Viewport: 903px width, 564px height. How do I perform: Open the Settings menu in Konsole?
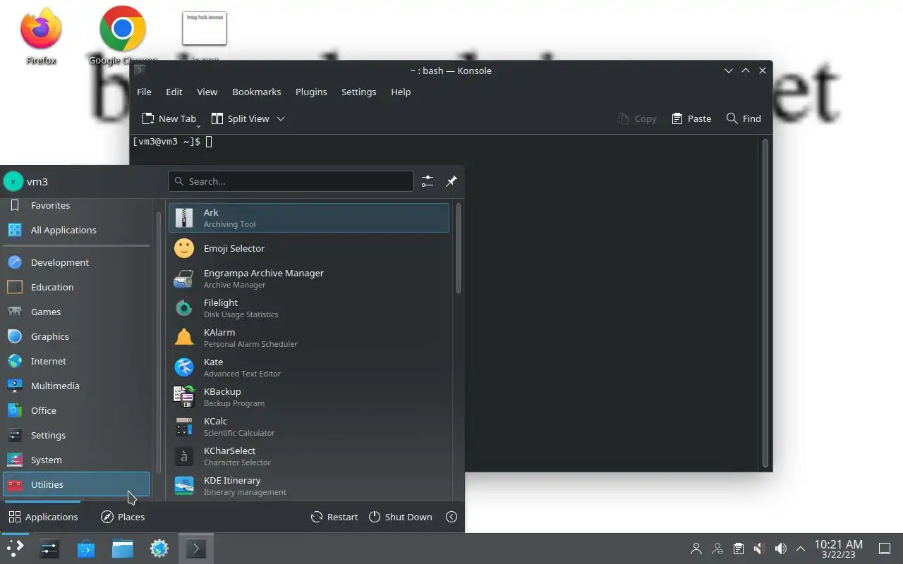tap(358, 92)
